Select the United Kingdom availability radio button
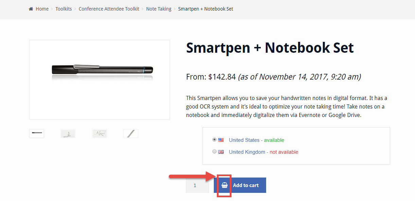The height and width of the screenshot is (201, 415). [x=214, y=151]
